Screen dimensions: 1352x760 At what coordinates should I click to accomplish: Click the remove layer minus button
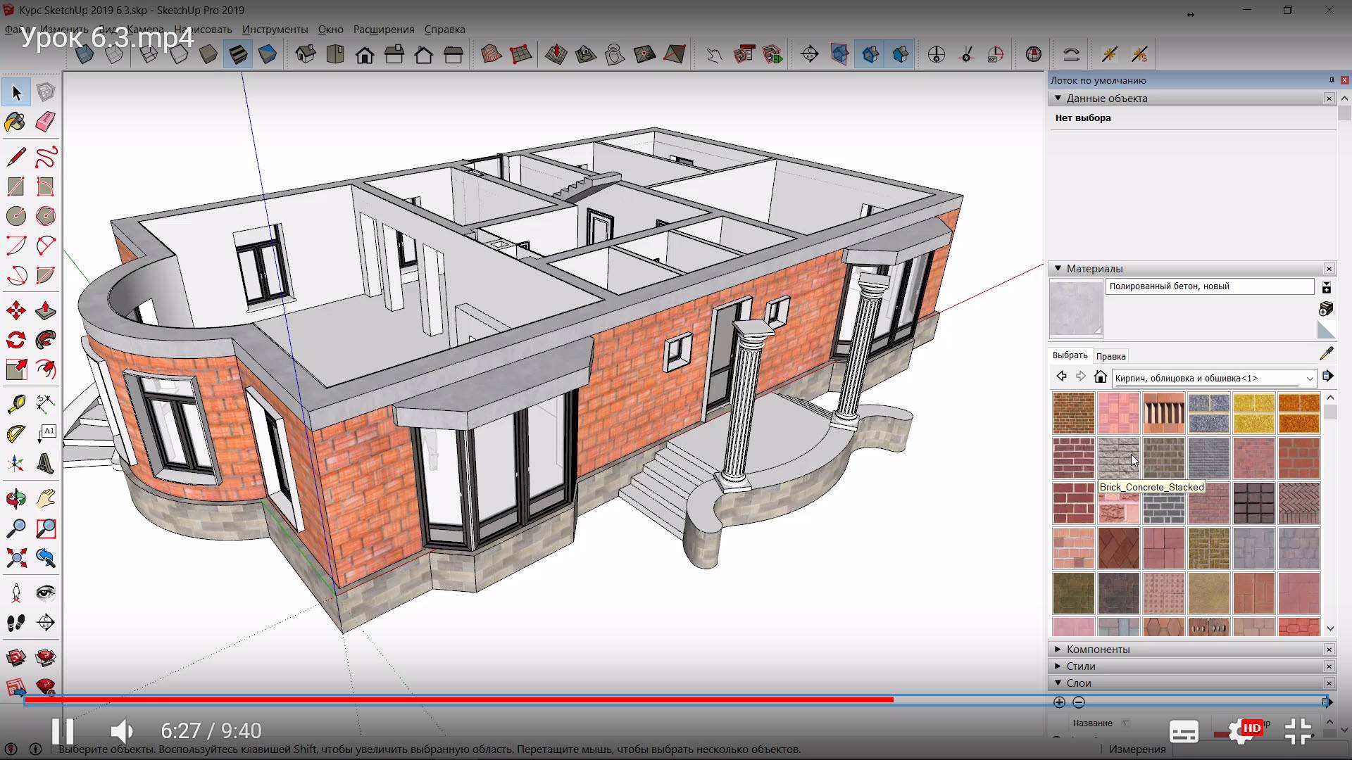tap(1079, 702)
